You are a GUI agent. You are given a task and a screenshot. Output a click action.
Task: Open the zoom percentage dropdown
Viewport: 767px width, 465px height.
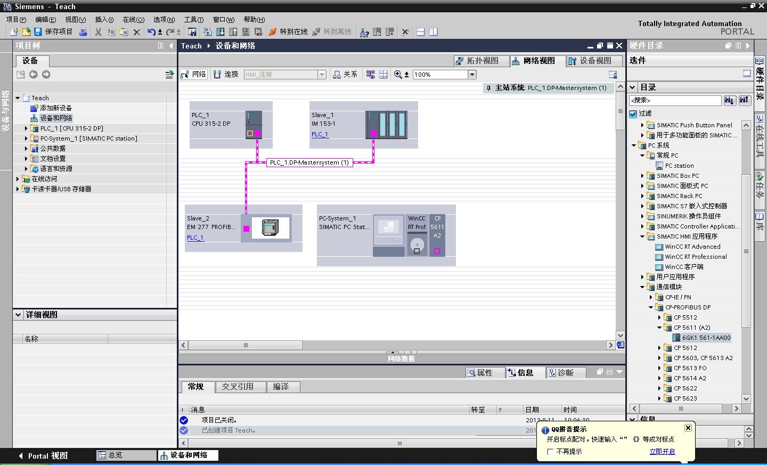pos(472,75)
